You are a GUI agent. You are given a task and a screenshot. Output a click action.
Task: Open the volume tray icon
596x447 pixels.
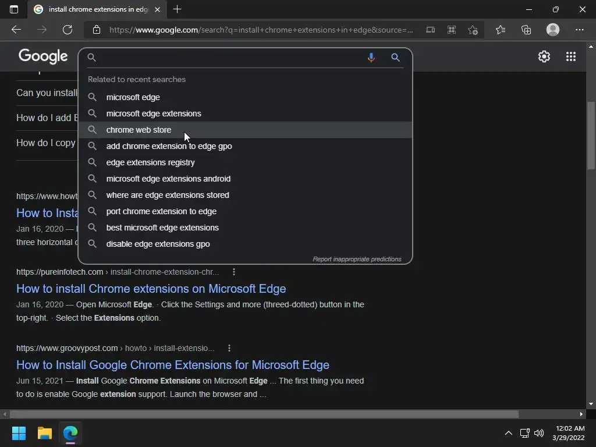pyautogui.click(x=539, y=433)
